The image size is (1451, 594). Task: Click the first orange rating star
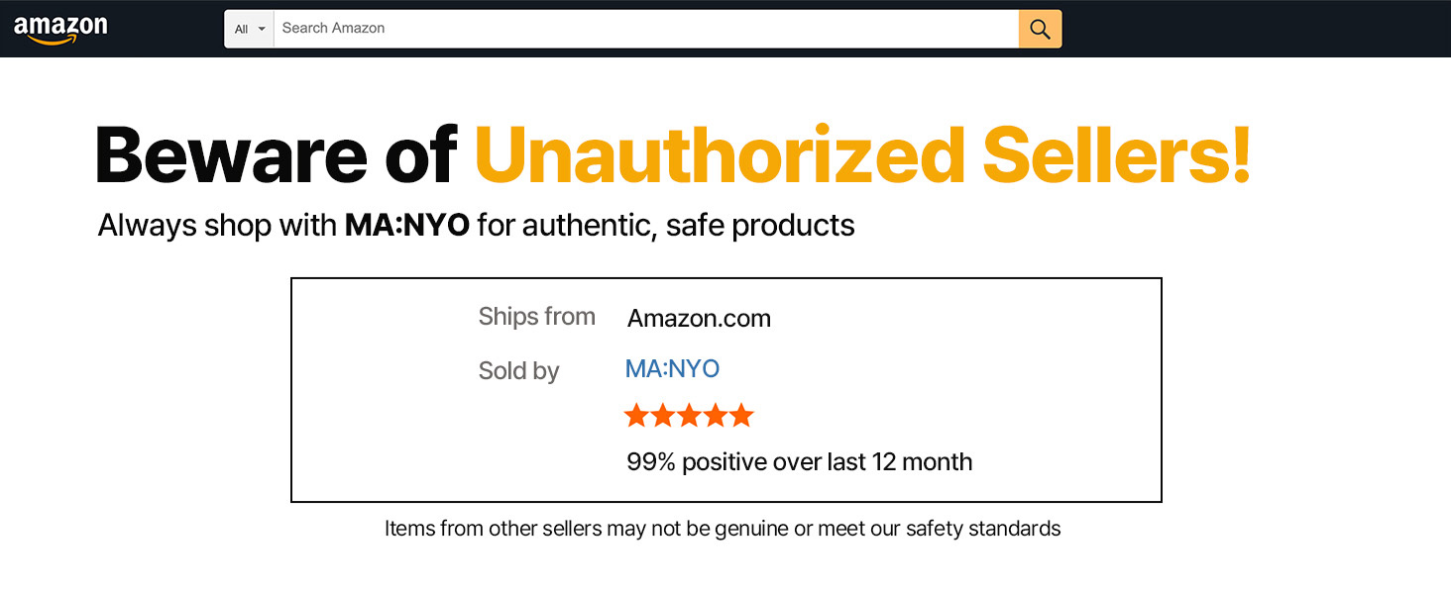[x=636, y=416]
